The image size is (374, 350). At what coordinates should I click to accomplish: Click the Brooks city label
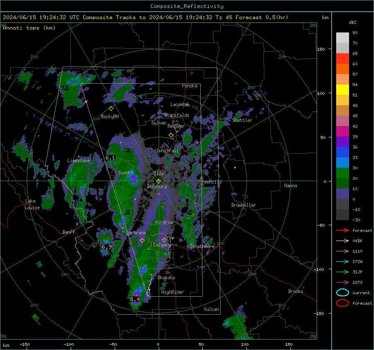pyautogui.click(x=295, y=291)
